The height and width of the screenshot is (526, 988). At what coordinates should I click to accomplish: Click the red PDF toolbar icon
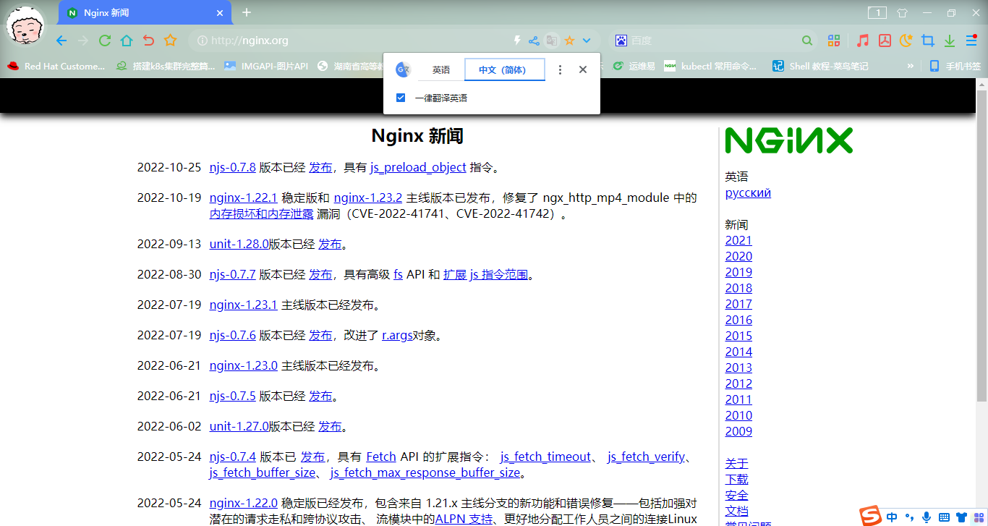tap(885, 41)
